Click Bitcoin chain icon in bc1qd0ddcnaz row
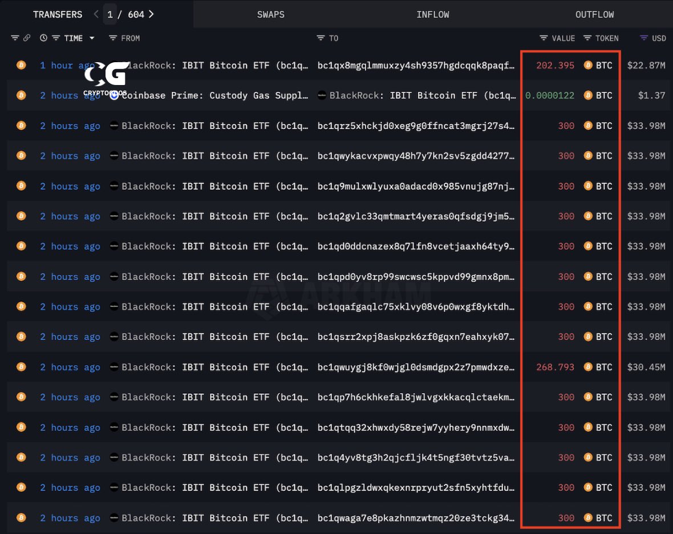Image resolution: width=673 pixels, height=534 pixels. tap(21, 246)
